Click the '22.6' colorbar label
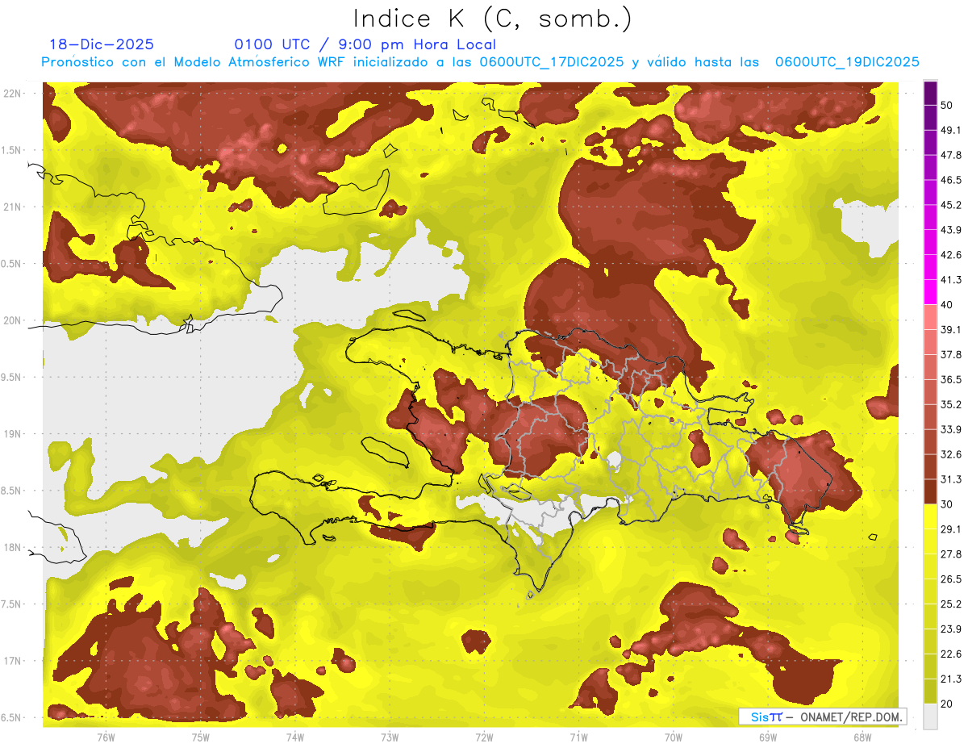Viewport: 968px width, 748px height. coord(951,654)
